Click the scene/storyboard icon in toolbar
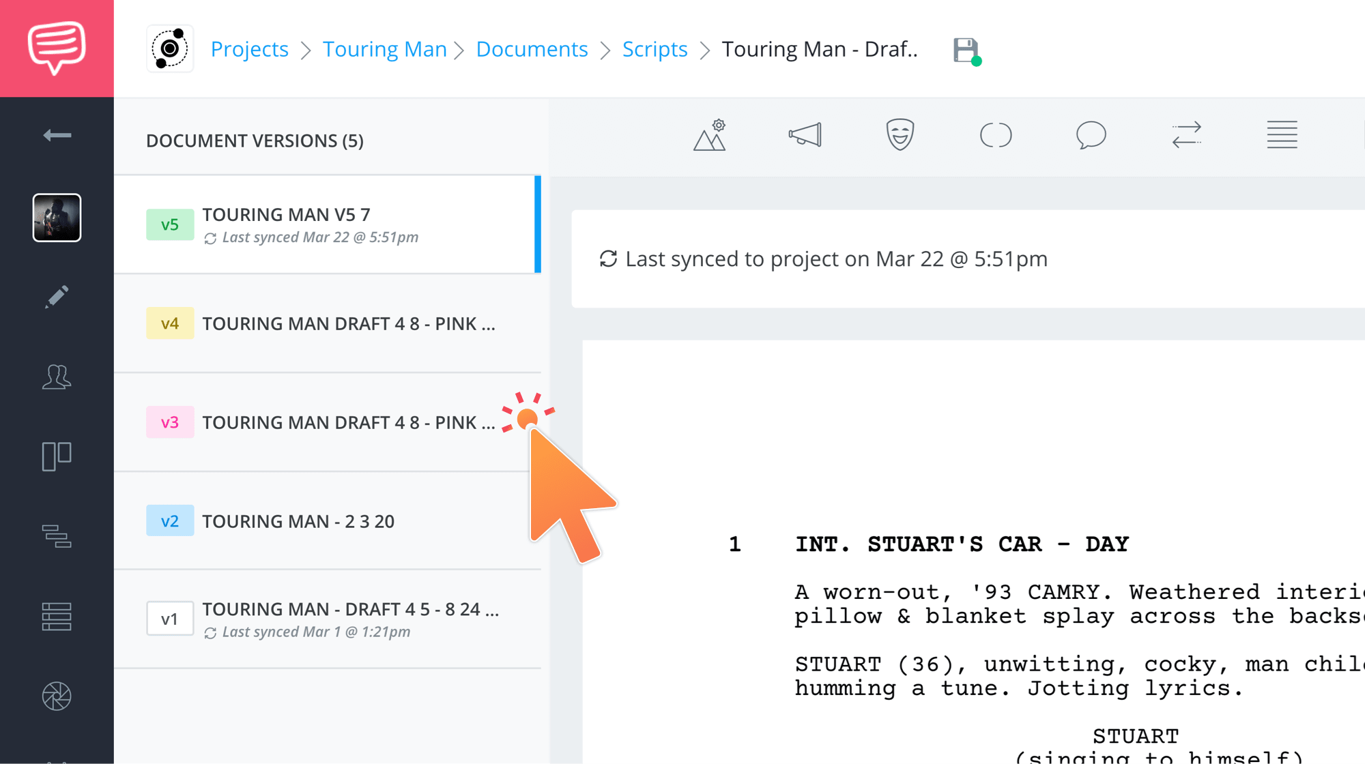This screenshot has height=764, width=1365. (x=713, y=134)
